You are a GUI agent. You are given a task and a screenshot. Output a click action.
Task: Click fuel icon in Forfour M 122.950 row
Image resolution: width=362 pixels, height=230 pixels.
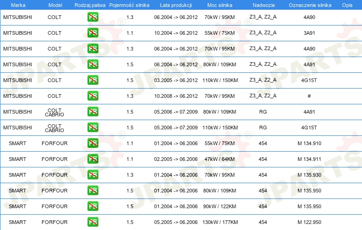click(x=93, y=222)
